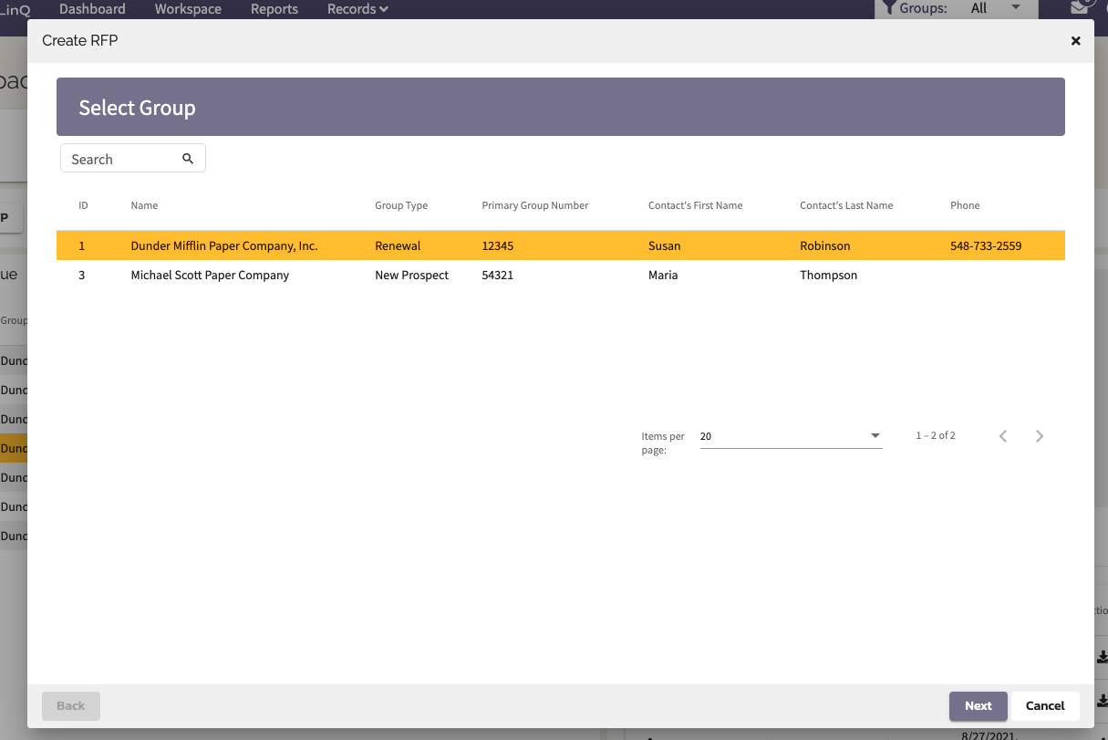Click the Cancel button
The width and height of the screenshot is (1108, 740).
point(1045,705)
